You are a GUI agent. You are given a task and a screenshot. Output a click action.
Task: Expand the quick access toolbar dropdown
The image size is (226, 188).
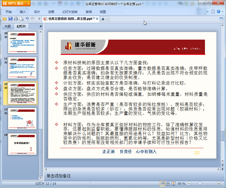coord(39,19)
